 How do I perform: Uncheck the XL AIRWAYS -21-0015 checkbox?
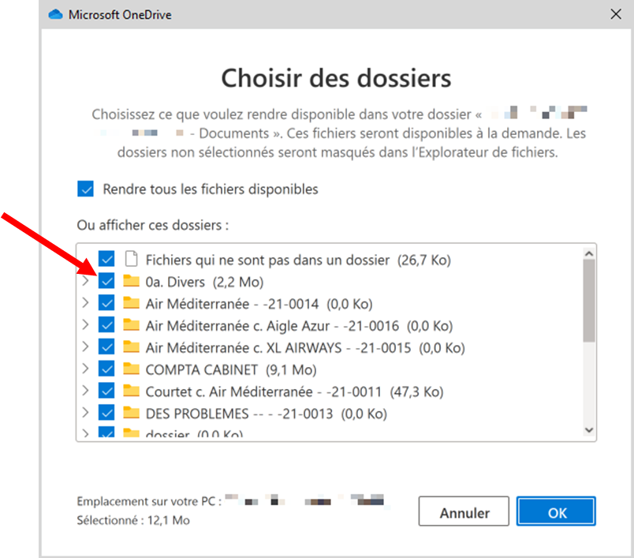(x=106, y=346)
